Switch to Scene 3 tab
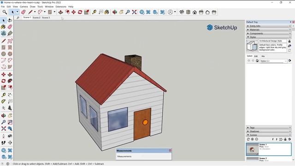The image size is (295, 166). [x=46, y=18]
